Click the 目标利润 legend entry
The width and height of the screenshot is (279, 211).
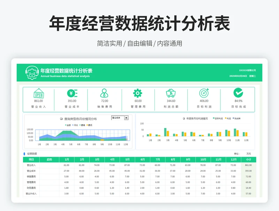(x=218, y=119)
